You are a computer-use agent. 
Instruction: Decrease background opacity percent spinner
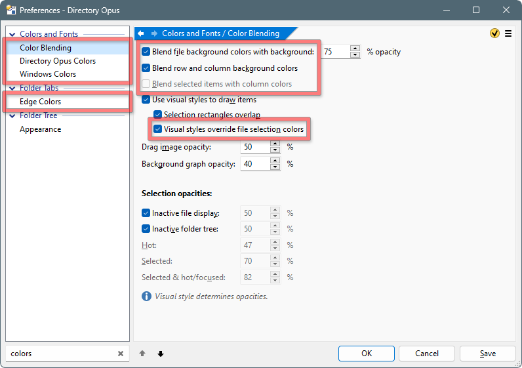pos(355,55)
